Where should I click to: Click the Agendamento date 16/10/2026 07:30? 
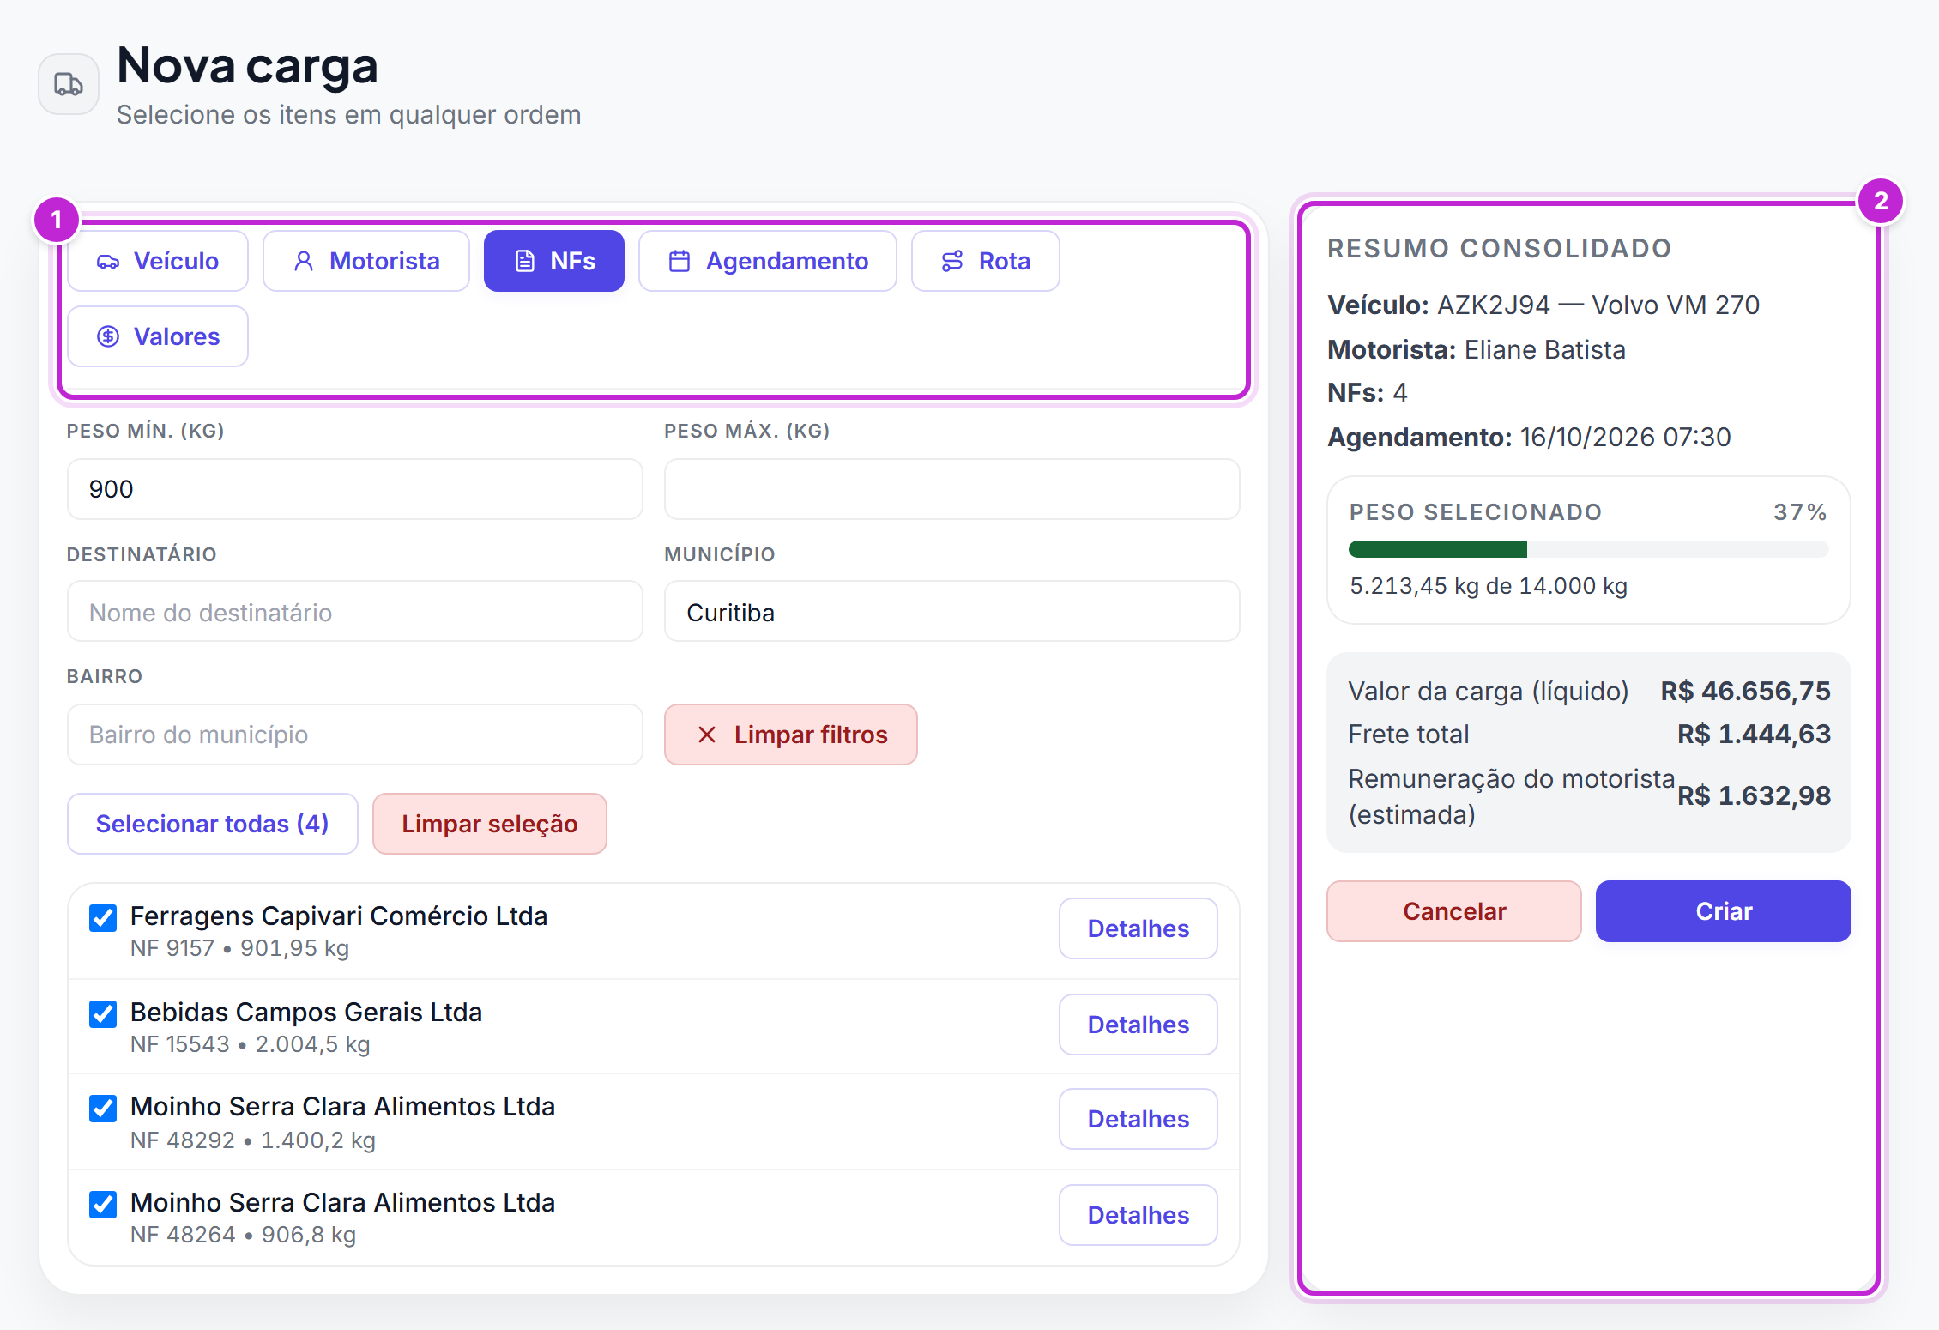pyautogui.click(x=1625, y=437)
